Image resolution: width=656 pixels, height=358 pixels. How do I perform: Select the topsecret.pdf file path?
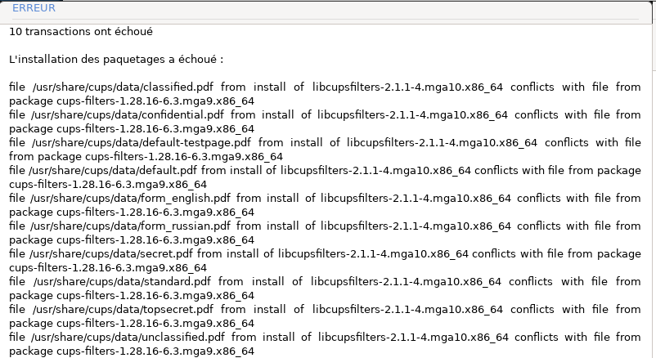click(121, 310)
